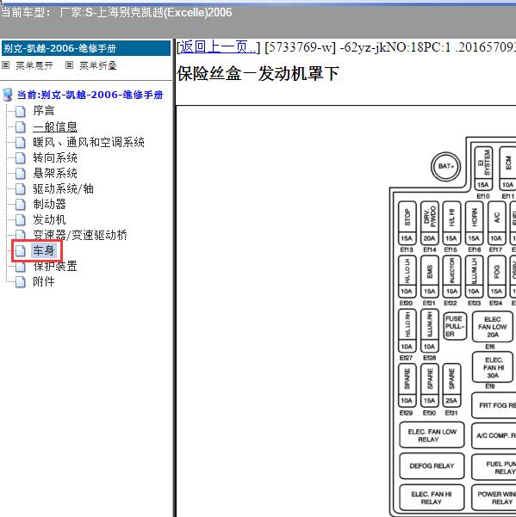516x517 pixels.
Task: Click the DEFOG RELAY box
Action: coord(432,466)
